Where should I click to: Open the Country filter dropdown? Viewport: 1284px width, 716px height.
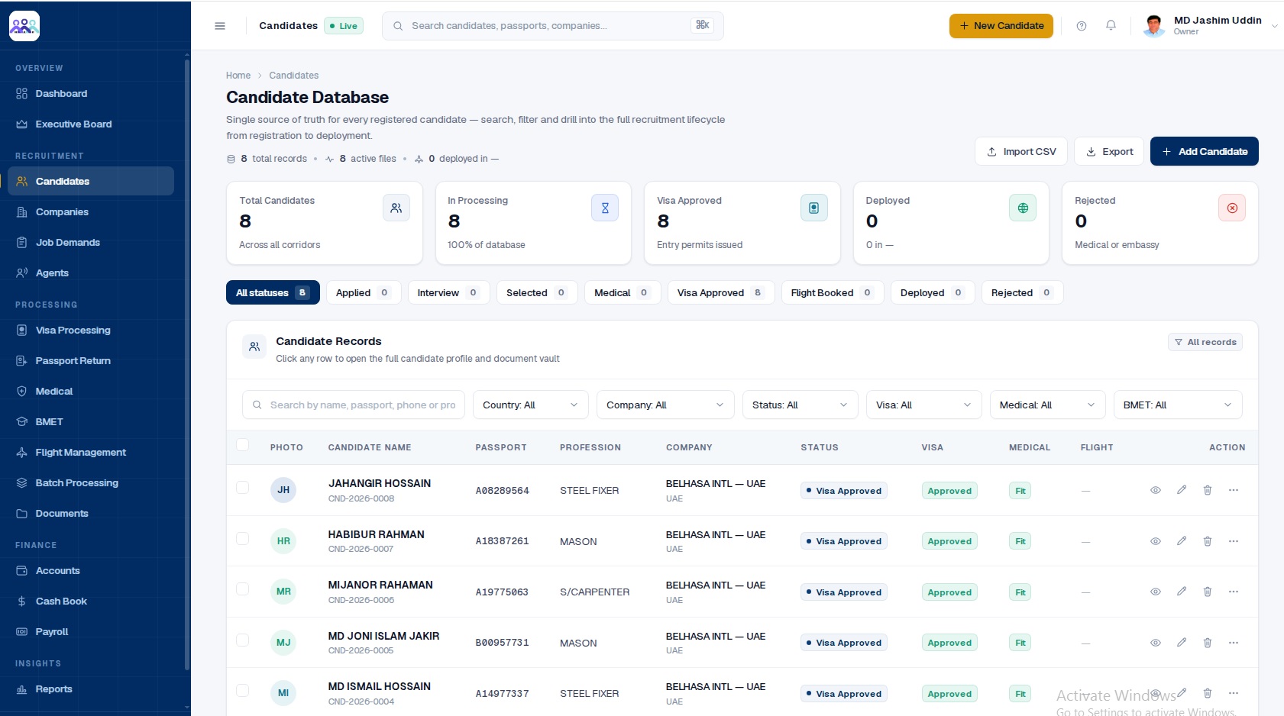pos(531,405)
